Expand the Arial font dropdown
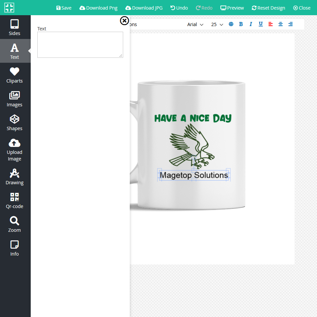The image size is (317, 317). click(x=195, y=24)
